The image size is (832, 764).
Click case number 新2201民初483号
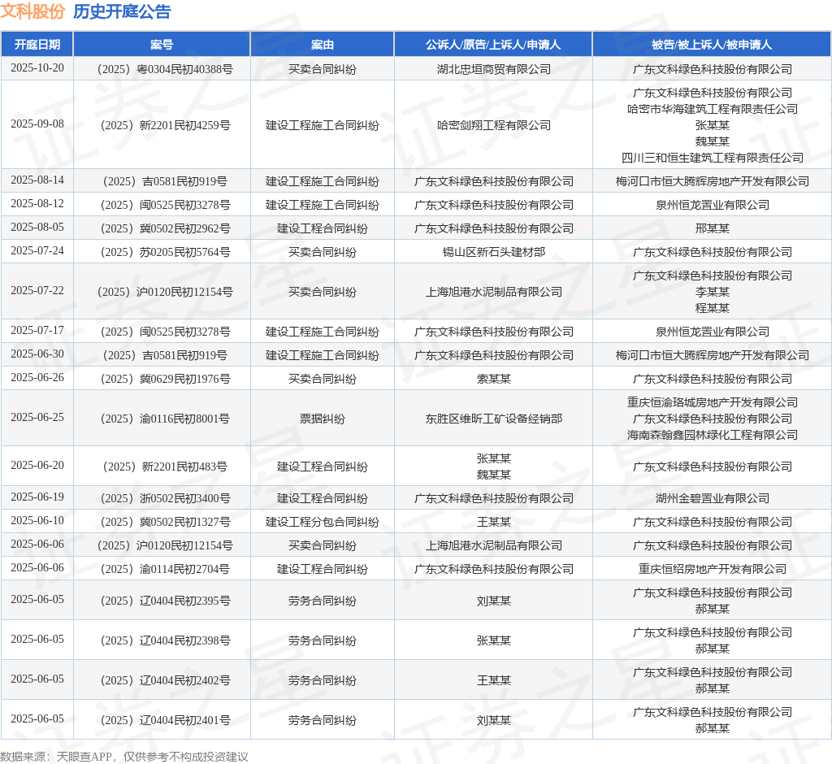[x=165, y=467]
